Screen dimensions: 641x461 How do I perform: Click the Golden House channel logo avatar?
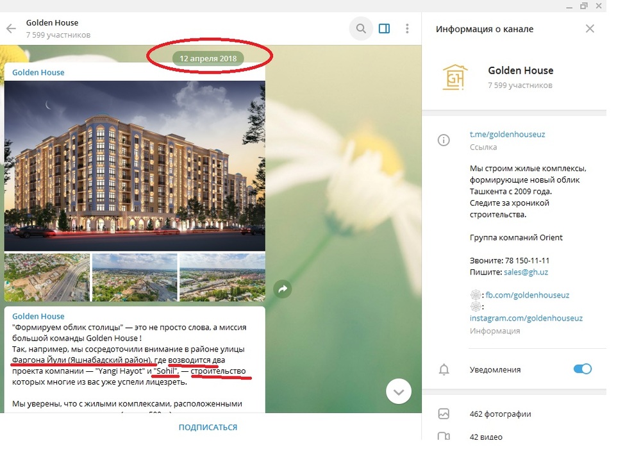point(455,77)
